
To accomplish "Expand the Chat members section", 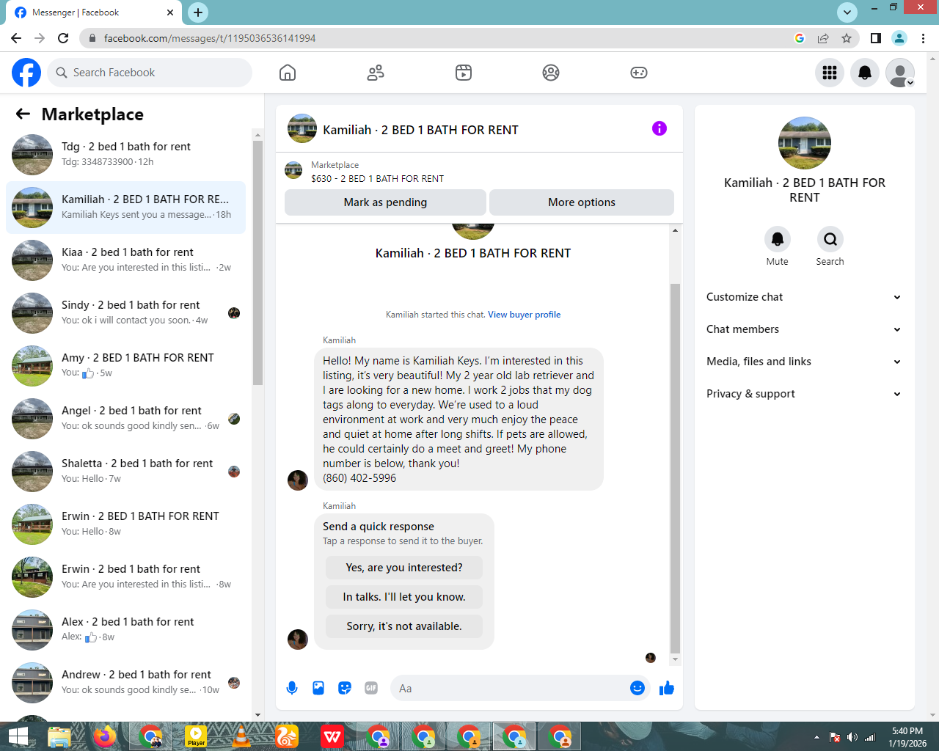I will tap(804, 329).
